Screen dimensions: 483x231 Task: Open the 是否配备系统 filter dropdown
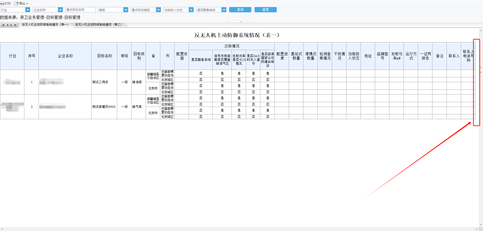coord(224,10)
